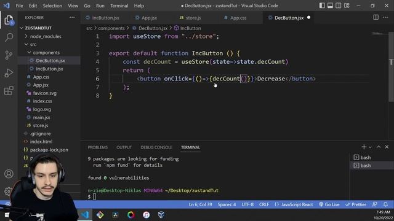Click Ln 6, Col 39 cursor position

point(200,204)
